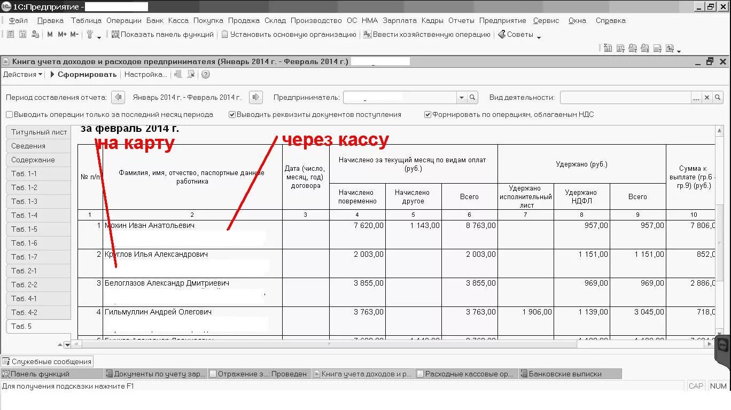
Task: Click the ellipsis selector for Вид деятельности
Action: click(x=696, y=98)
